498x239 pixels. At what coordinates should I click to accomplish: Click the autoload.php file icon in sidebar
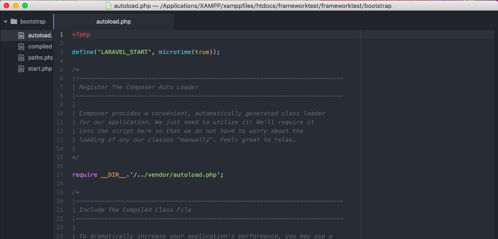21,35
